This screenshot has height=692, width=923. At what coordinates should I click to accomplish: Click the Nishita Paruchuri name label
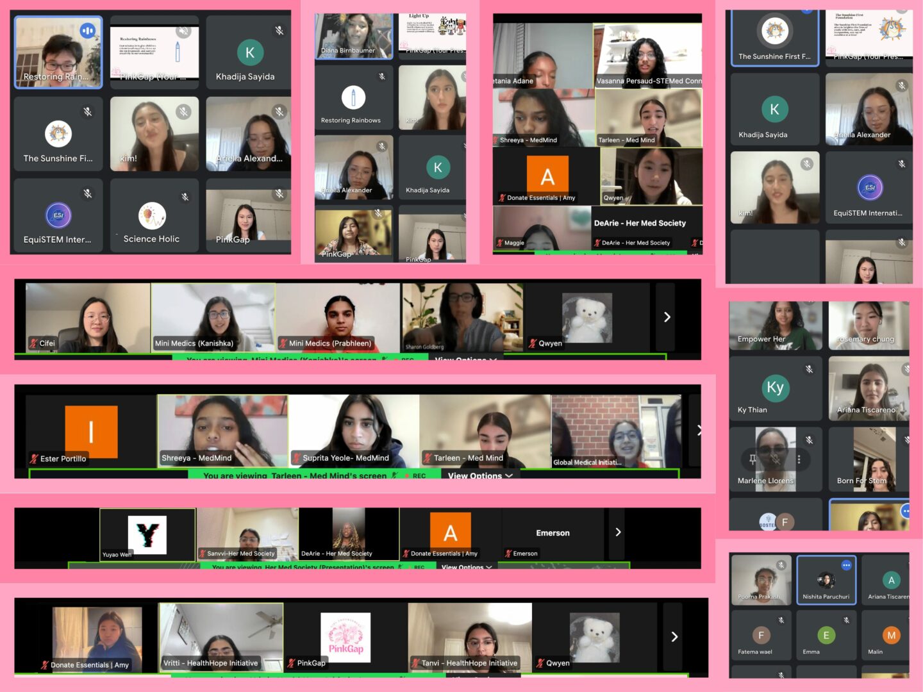tap(826, 597)
